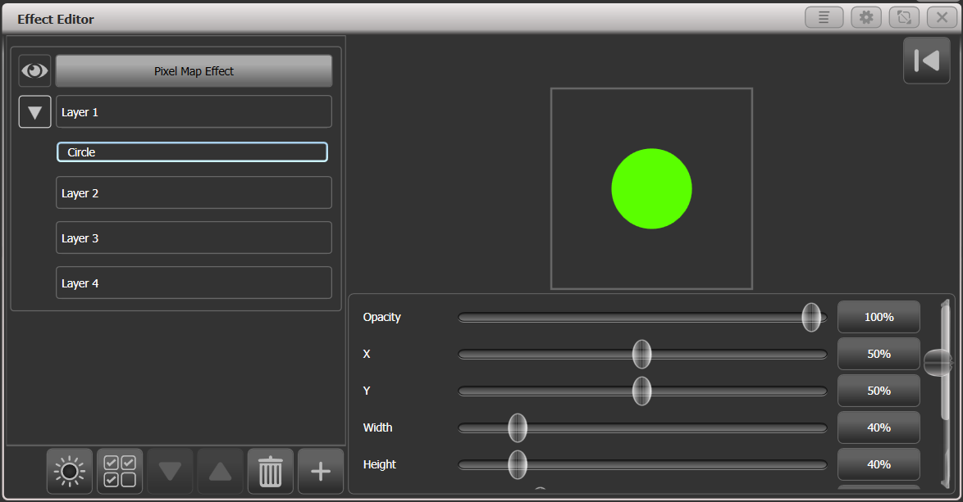This screenshot has height=502, width=963.
Task: Click the element selection checkboxes icon
Action: [x=119, y=471]
